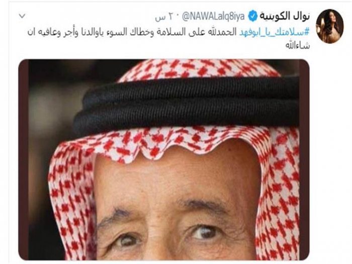Open the tweet options chevron menu
The height and width of the screenshot is (264, 352).
pos(22,16)
